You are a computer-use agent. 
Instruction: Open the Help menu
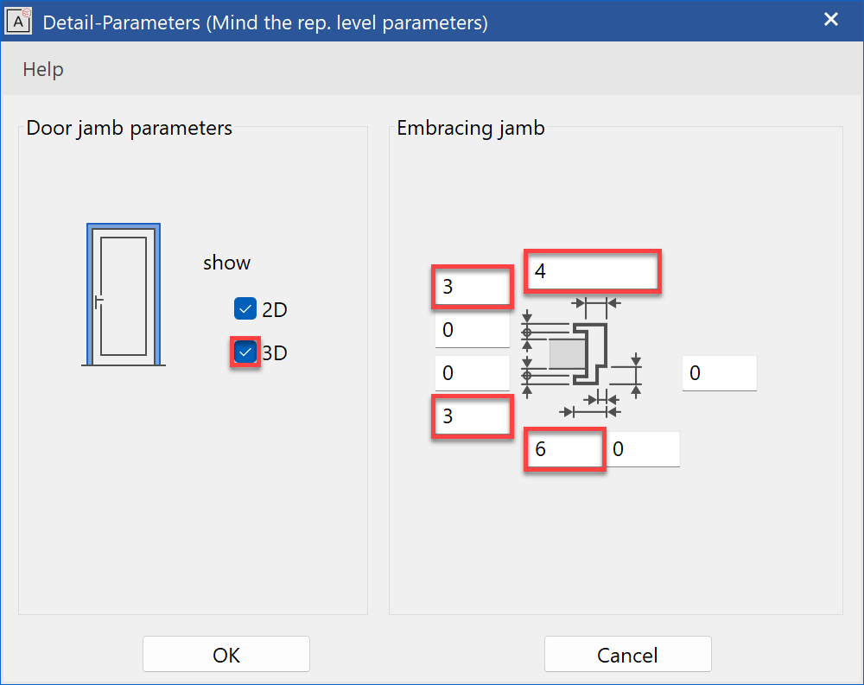click(42, 69)
